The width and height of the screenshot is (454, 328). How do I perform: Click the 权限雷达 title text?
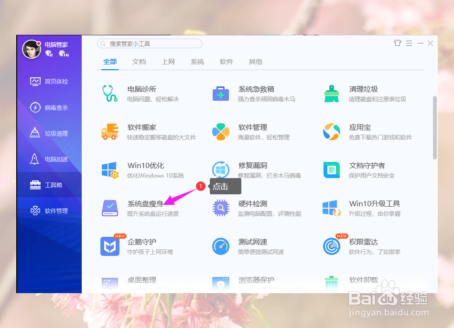[364, 242]
